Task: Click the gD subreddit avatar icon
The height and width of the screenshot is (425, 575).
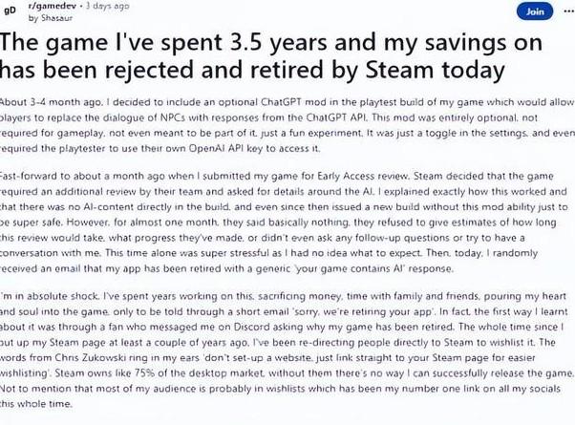Action: tap(11, 11)
